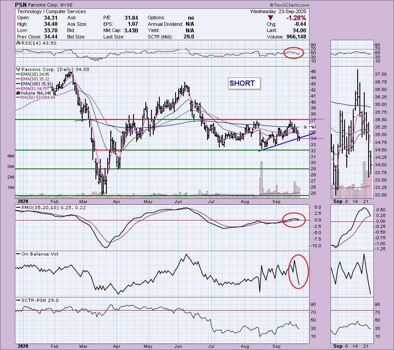Click the Last price label in header
The width and height of the screenshot is (394, 350).
[x=271, y=30]
